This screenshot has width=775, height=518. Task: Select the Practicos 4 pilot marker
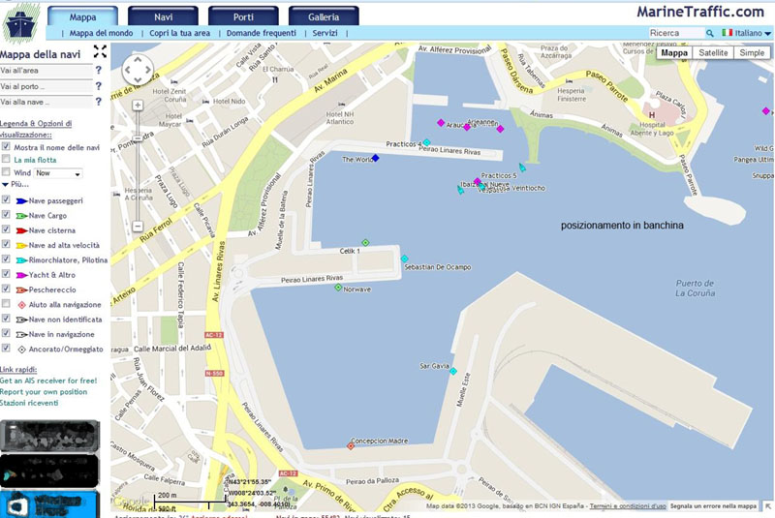point(426,142)
